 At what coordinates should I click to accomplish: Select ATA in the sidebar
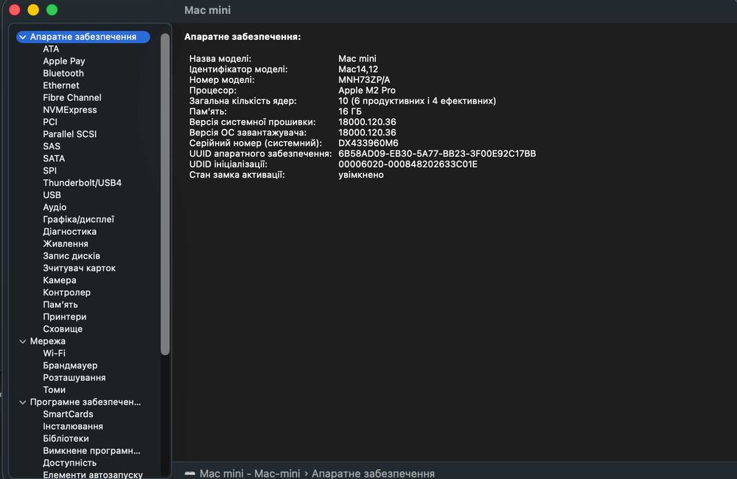pos(51,49)
